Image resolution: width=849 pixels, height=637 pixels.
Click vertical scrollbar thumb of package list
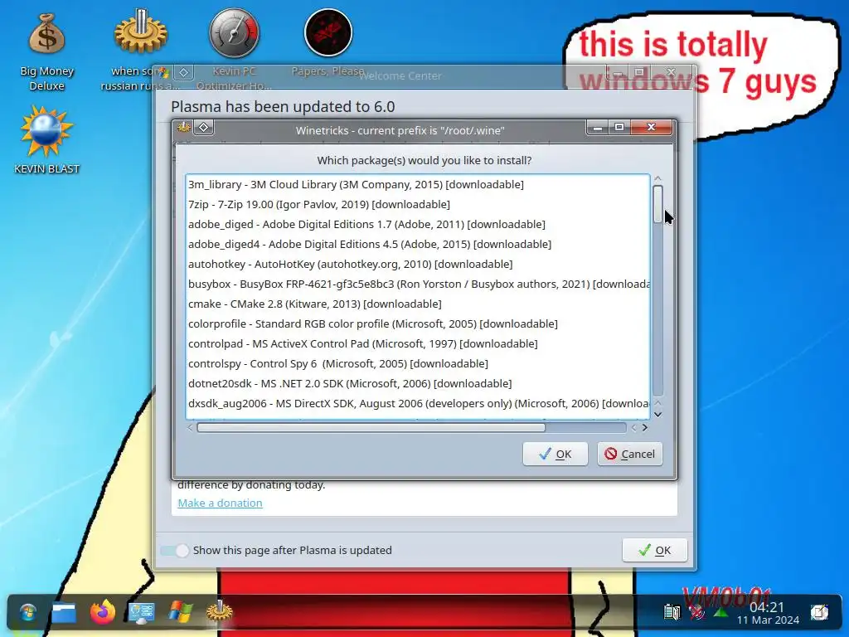tap(657, 204)
